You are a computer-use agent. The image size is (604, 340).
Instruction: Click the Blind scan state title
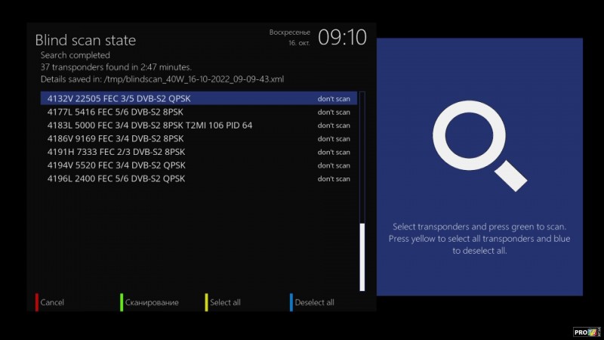tap(85, 40)
